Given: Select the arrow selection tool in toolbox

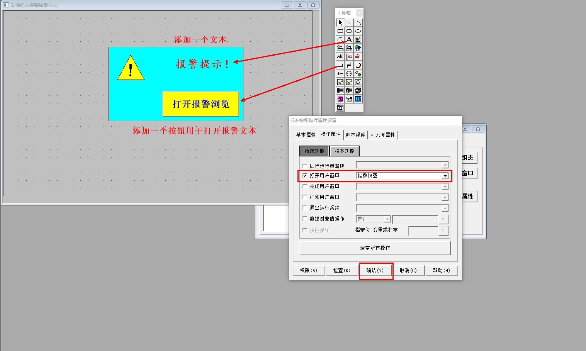Looking at the screenshot, I should click(340, 22).
